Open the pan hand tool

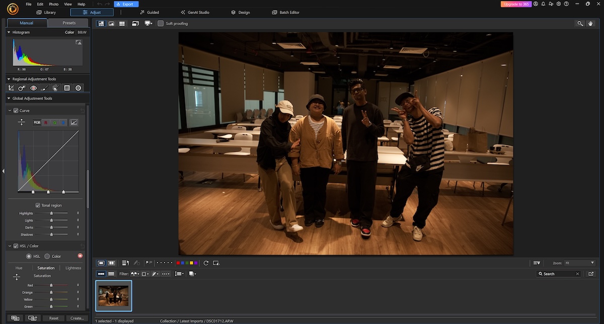591,23
